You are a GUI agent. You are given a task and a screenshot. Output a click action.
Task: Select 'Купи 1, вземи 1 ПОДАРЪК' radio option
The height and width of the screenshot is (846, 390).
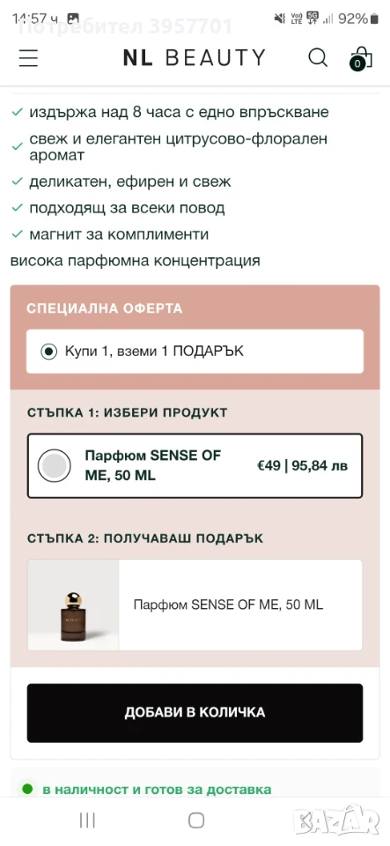tap(49, 352)
